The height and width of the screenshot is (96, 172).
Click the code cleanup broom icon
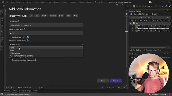42,87
